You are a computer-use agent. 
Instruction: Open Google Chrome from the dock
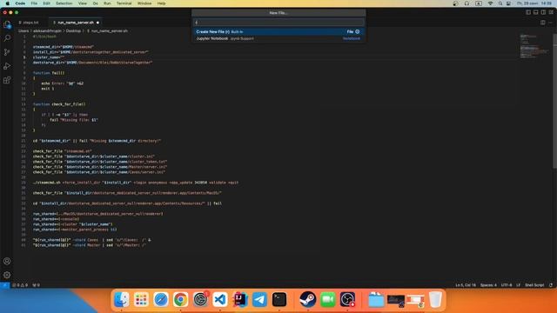pos(180,299)
